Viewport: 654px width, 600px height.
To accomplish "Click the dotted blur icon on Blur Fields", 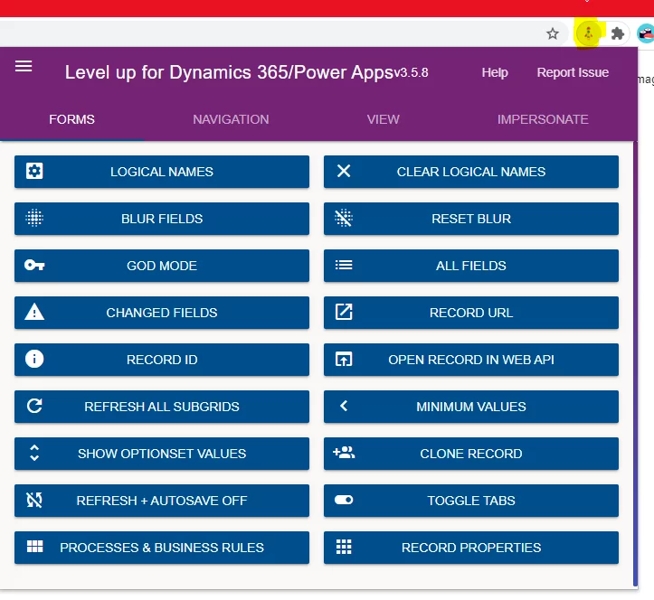I will 34,218.
